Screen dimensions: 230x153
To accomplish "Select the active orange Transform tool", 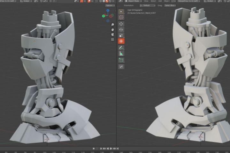I will pos(121,41).
